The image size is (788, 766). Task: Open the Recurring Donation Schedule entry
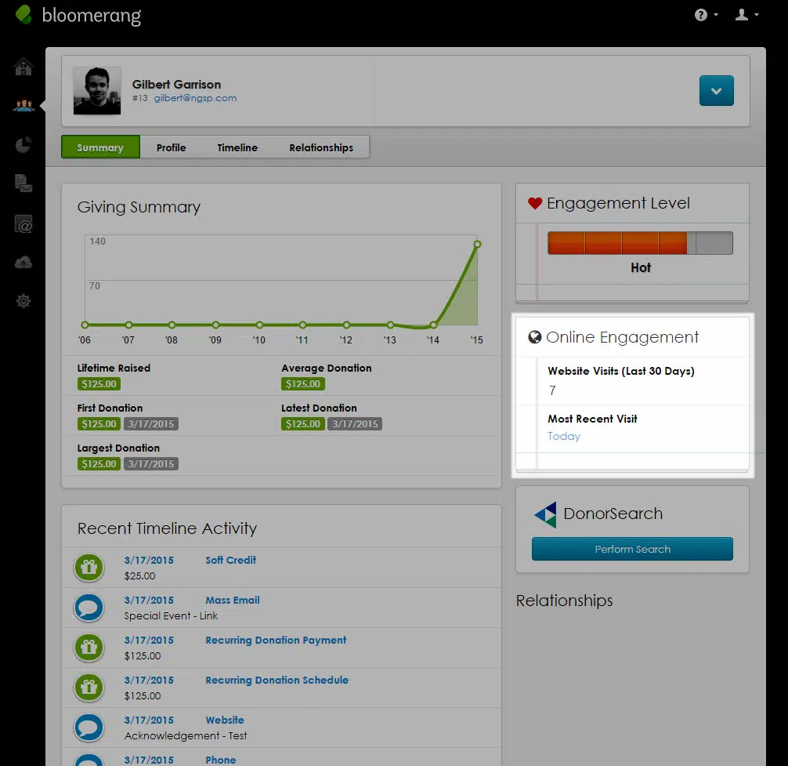tap(277, 680)
